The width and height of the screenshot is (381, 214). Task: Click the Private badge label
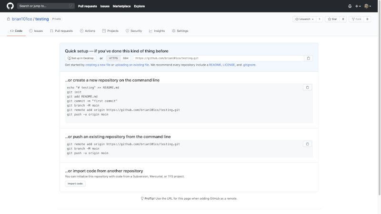(57, 19)
